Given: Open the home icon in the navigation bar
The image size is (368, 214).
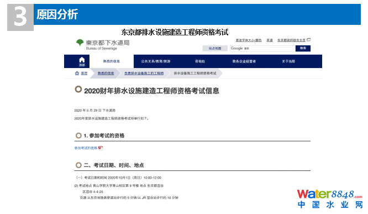Looking at the screenshot, I should tap(82, 61).
